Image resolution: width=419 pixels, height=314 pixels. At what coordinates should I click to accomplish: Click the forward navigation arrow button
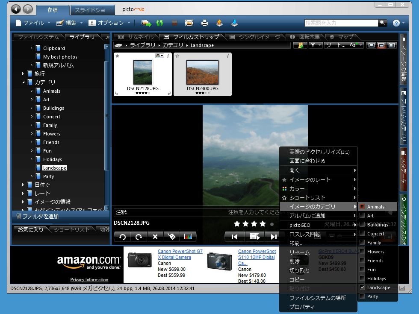click(x=28, y=9)
